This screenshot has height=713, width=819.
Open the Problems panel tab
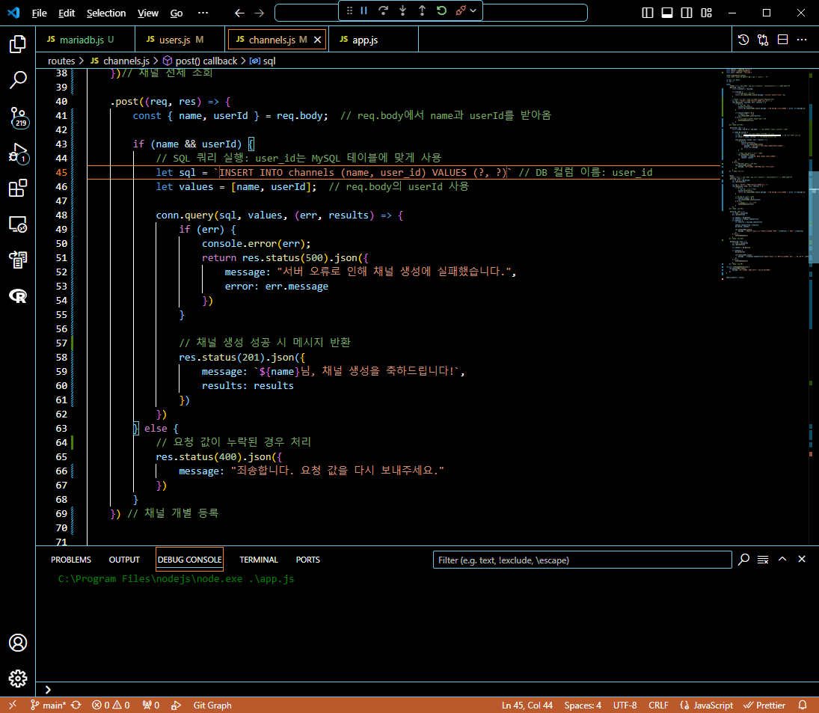[x=71, y=560]
